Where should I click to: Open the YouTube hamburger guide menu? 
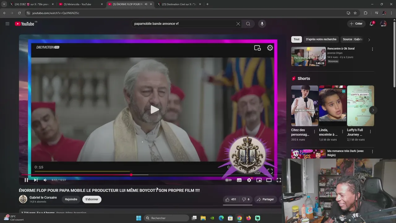[x=7, y=24]
